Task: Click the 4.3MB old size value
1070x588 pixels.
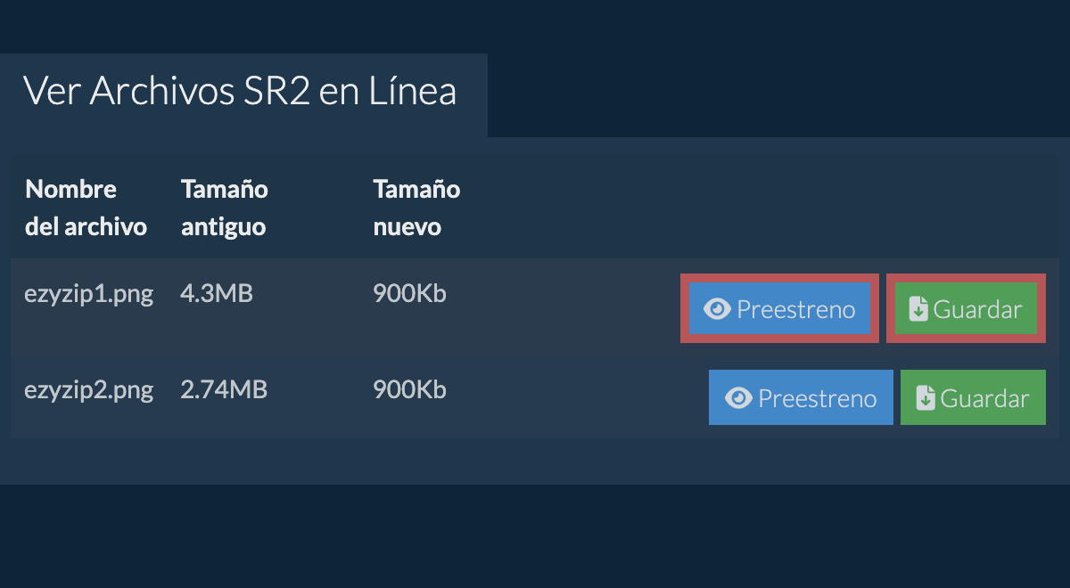Action: pyautogui.click(x=217, y=294)
